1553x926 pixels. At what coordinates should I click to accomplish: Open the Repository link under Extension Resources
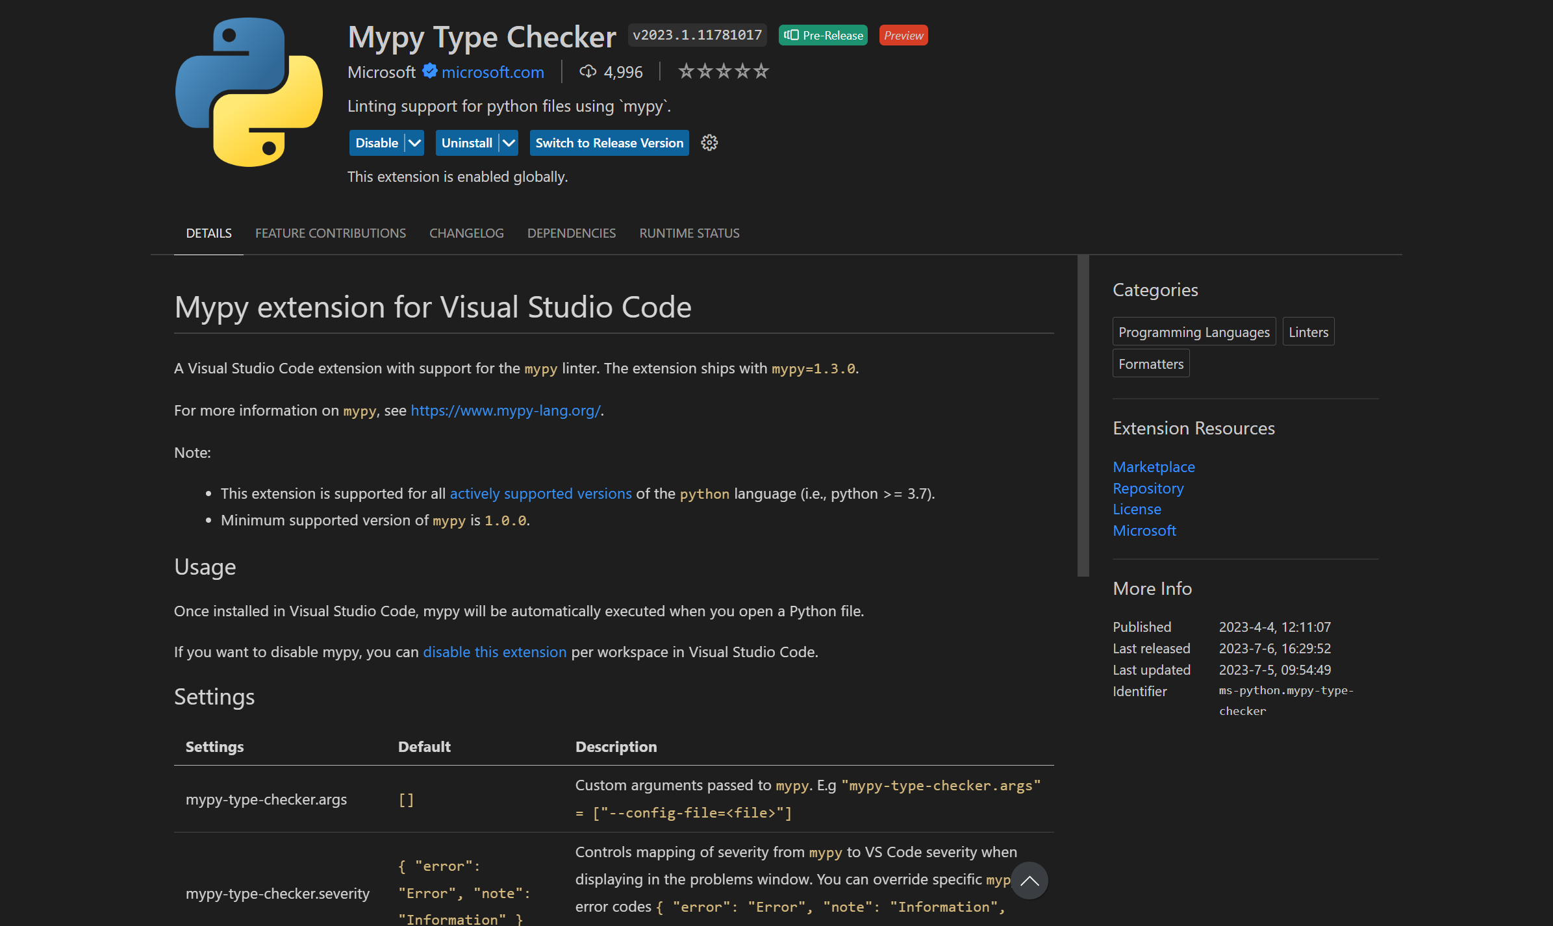coord(1148,488)
